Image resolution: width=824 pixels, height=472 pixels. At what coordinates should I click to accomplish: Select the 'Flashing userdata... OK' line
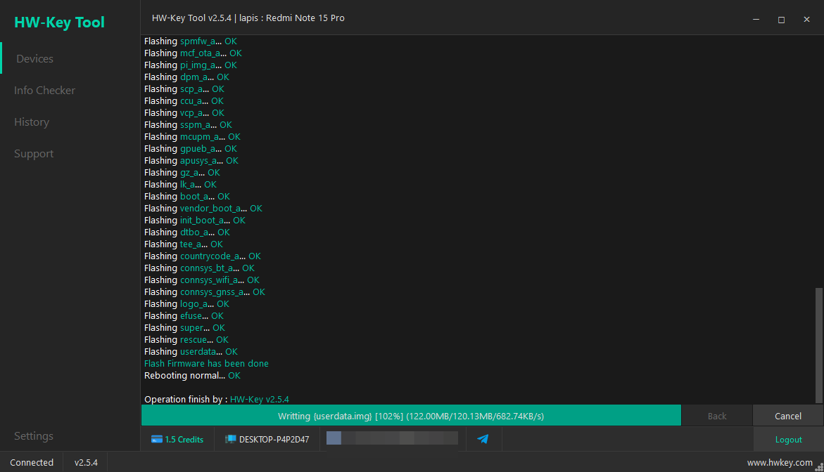pyautogui.click(x=191, y=351)
